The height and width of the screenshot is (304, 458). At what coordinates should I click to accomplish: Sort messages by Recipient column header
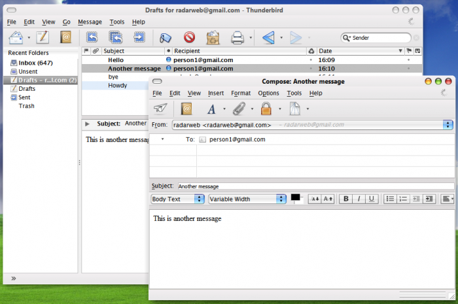(239, 51)
